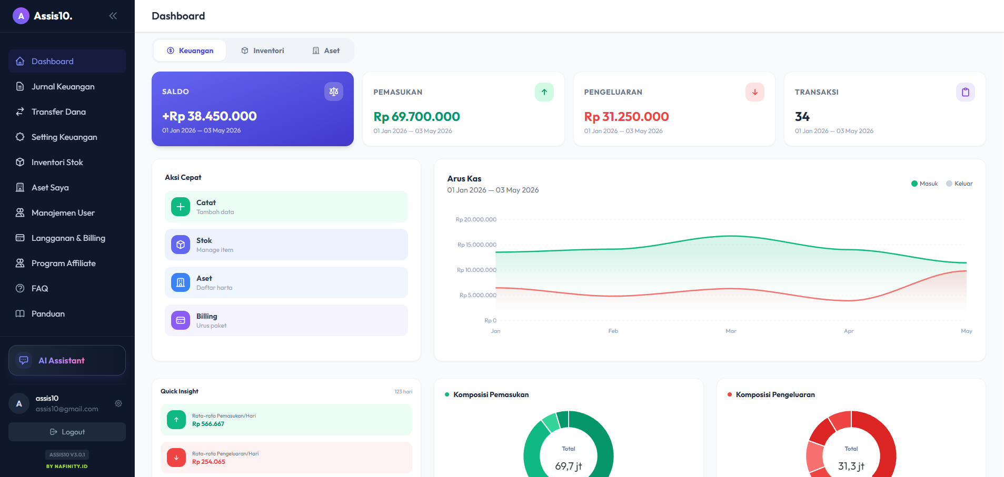Image resolution: width=1004 pixels, height=477 pixels.
Task: Click the Catat Tambah data quick action
Action: pos(286,207)
